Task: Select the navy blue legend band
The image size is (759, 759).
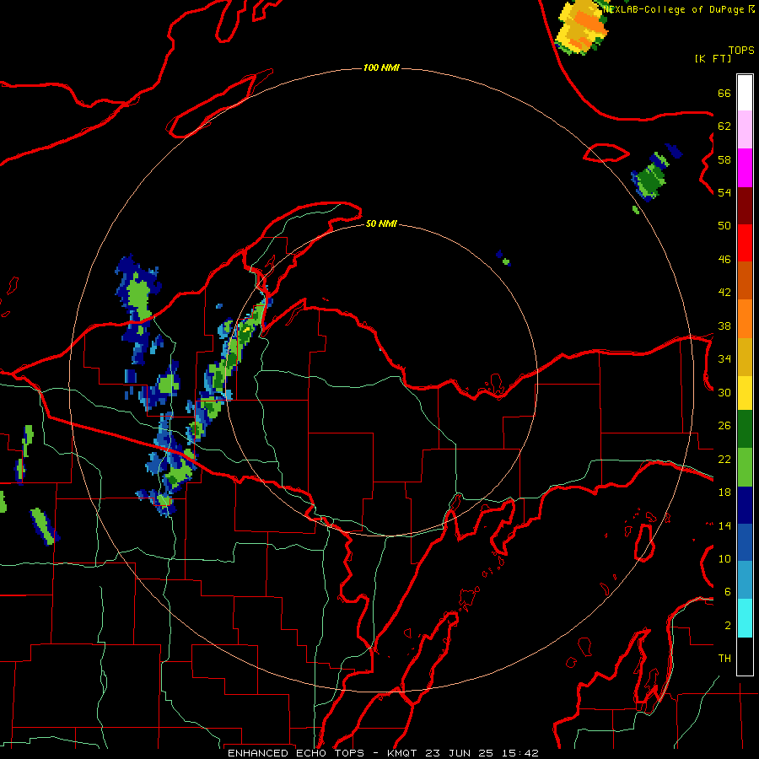Action: tap(745, 505)
